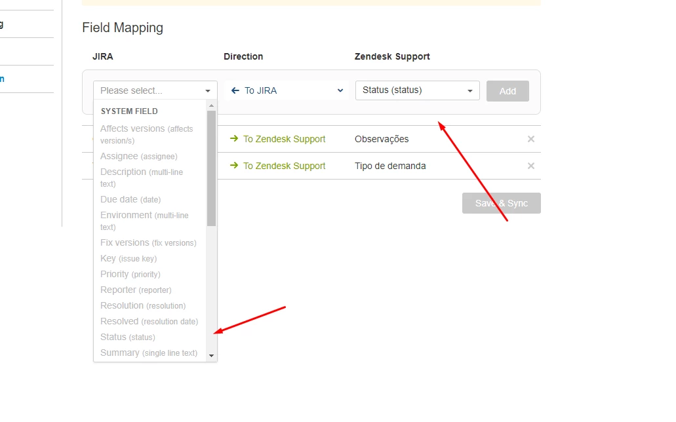Screen dimensions: 676x422
Task: Click the 'Zendesk Support' column header
Action: (x=392, y=56)
